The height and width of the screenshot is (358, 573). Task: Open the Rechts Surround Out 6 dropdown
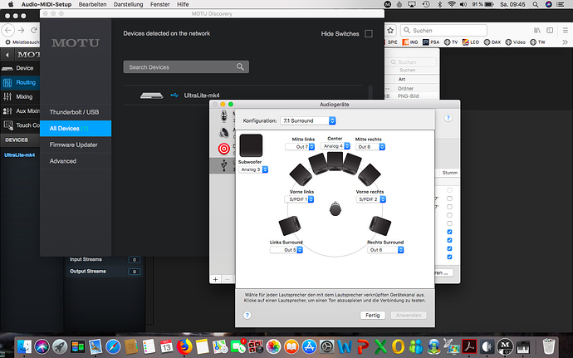tap(385, 250)
